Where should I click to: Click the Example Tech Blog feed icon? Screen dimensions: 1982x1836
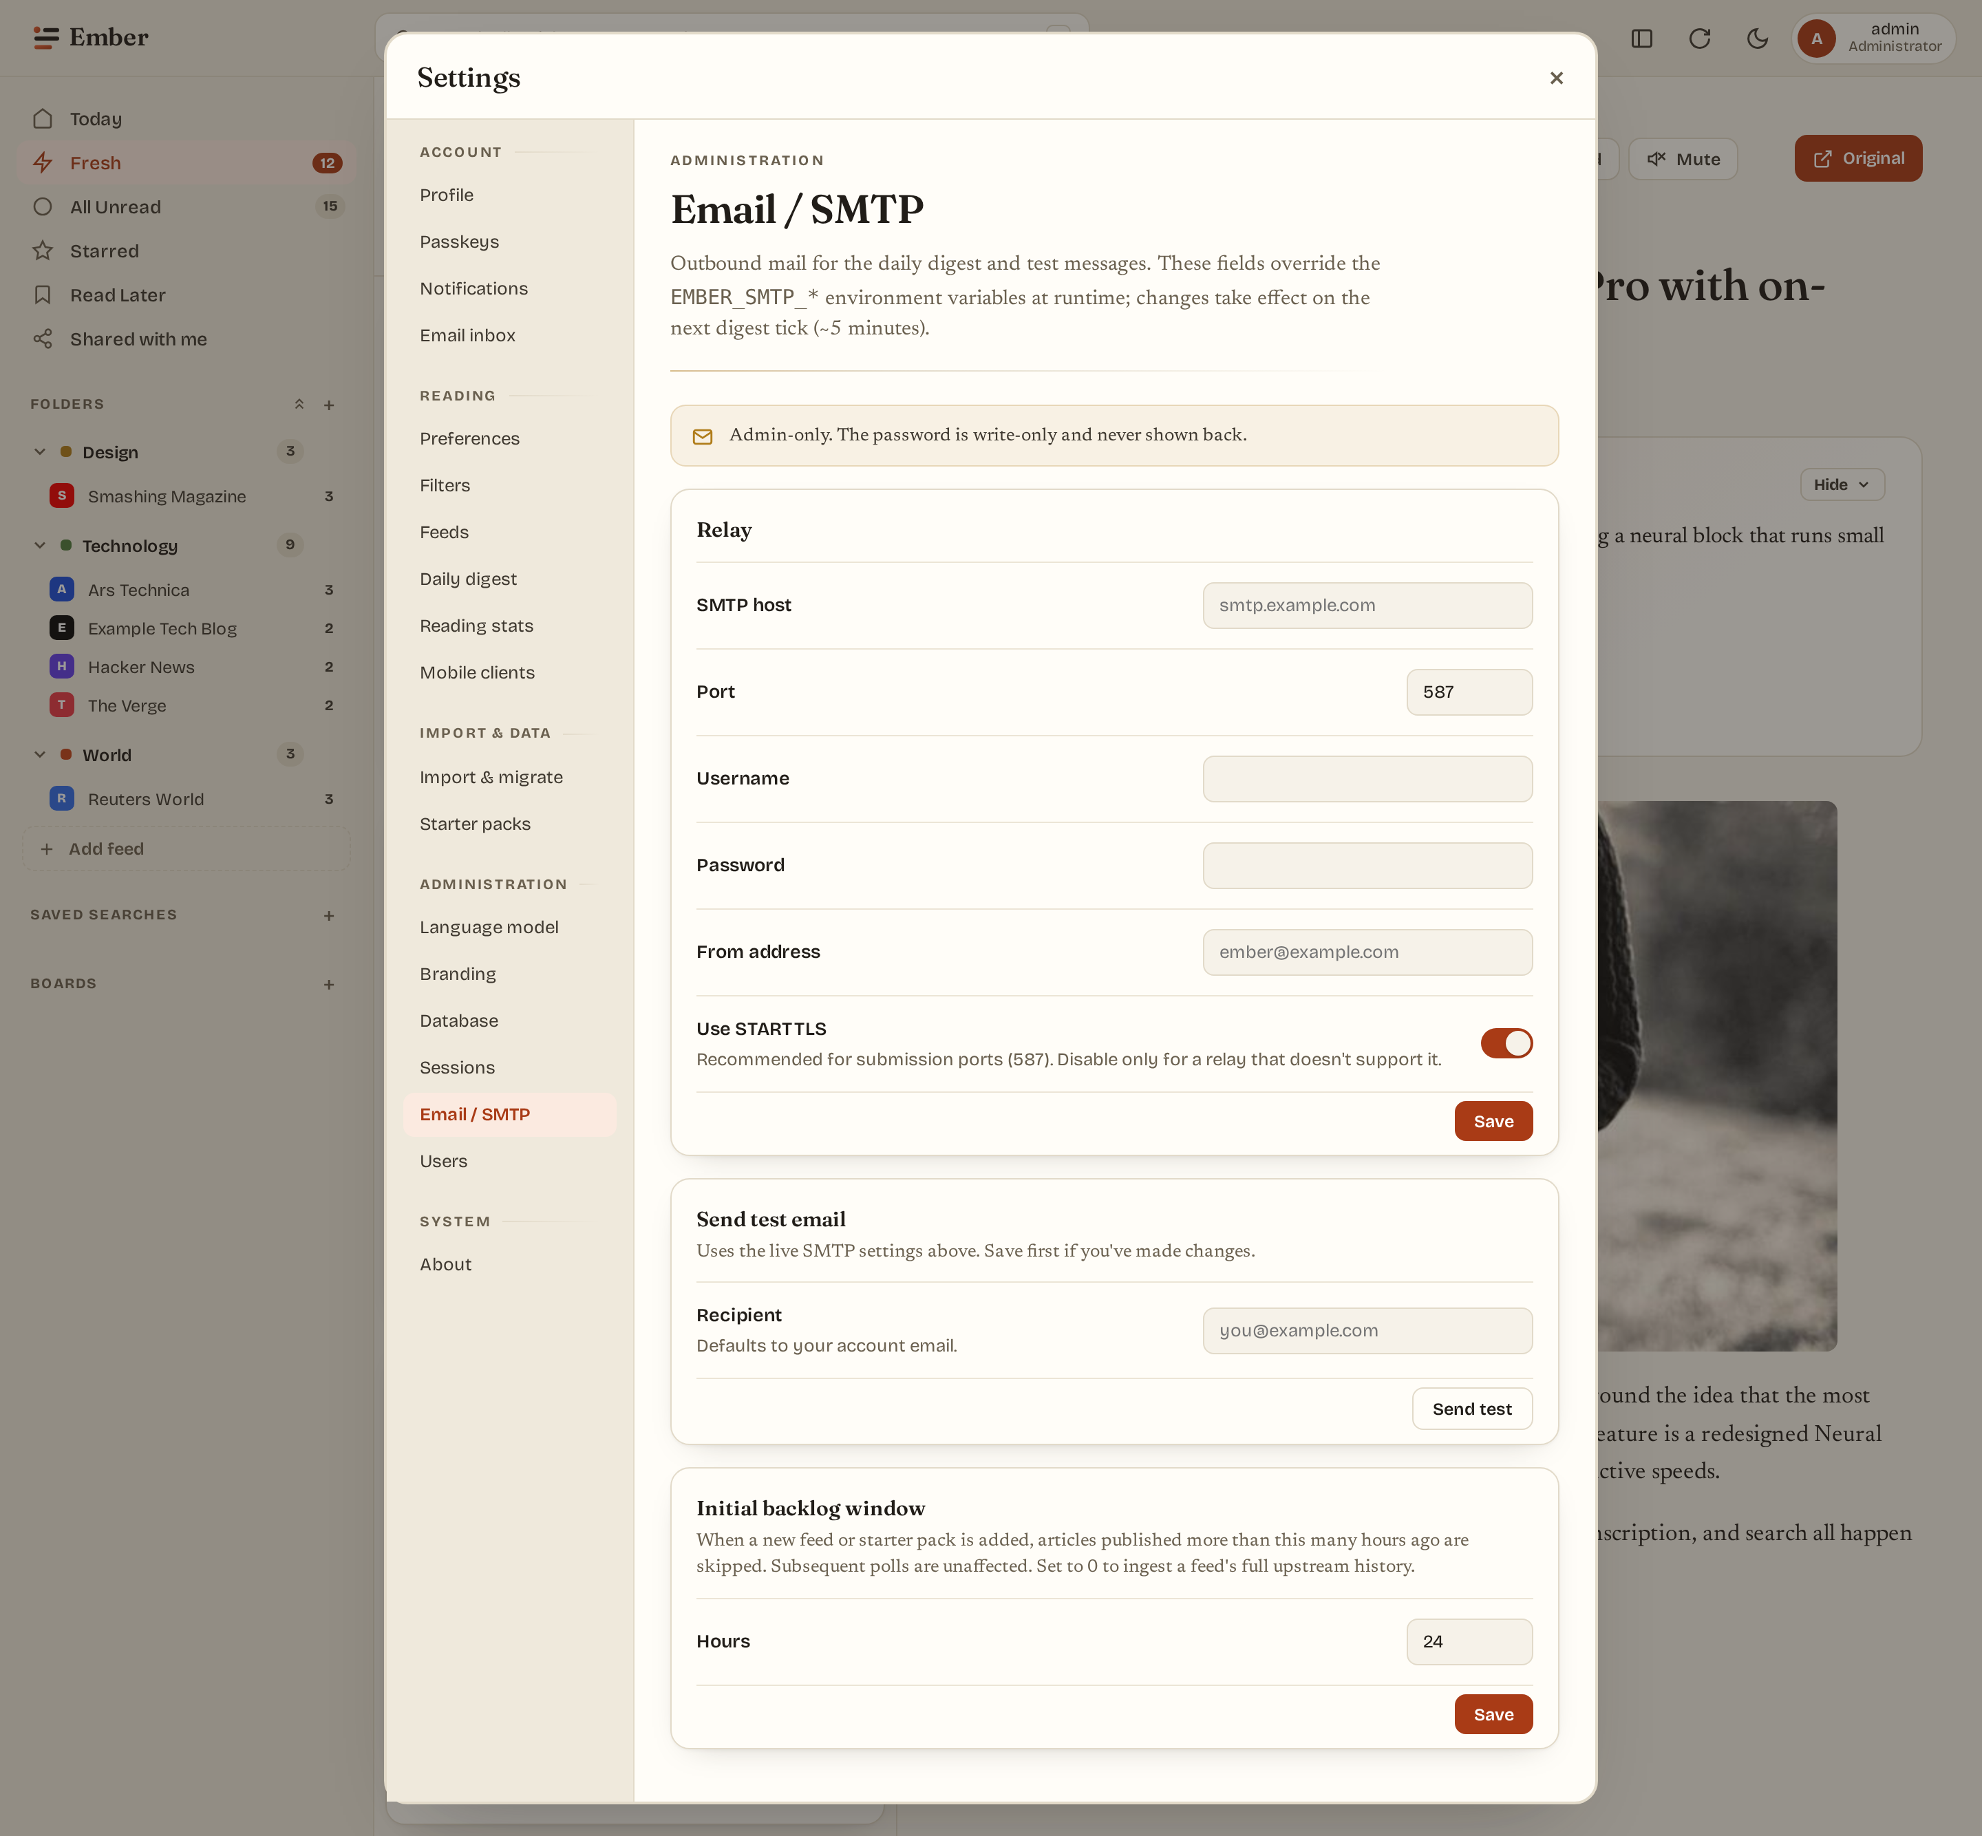click(62, 627)
